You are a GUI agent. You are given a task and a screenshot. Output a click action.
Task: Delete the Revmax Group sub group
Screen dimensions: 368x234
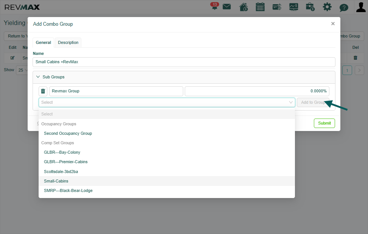(43, 91)
